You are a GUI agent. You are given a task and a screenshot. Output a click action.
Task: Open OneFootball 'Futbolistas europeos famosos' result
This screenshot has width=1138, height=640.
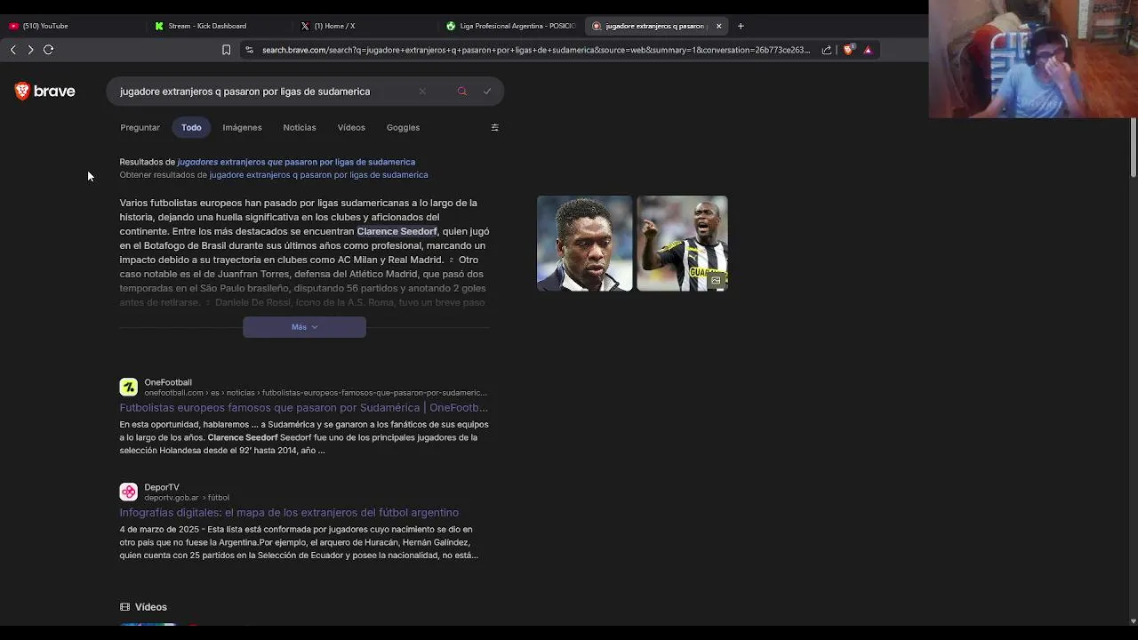coord(304,408)
